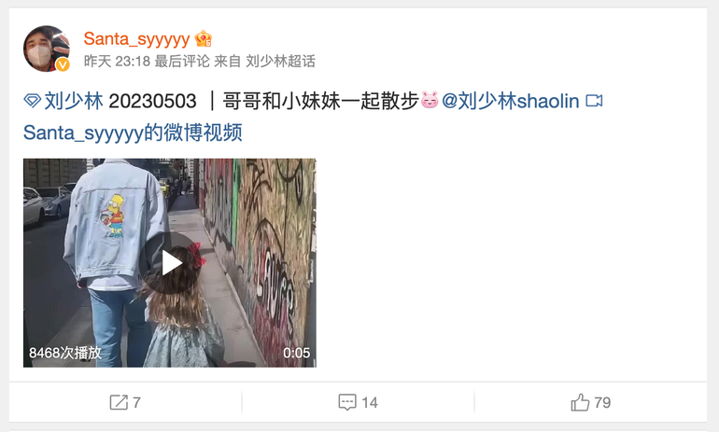Image resolution: width=719 pixels, height=432 pixels.
Task: Open Santa_syyyyy's profile avatar
Action: pyautogui.click(x=47, y=49)
